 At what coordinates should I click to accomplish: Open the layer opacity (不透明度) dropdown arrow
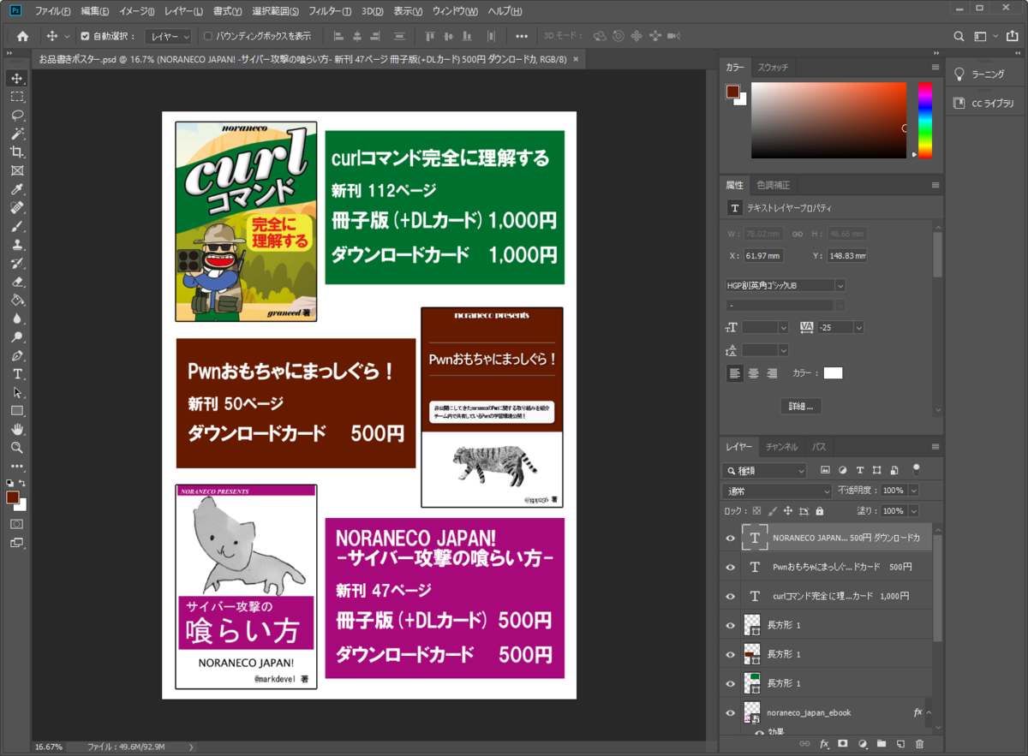[913, 491]
